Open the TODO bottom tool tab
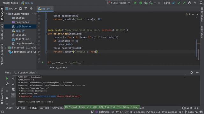204x114 pixels. [45, 108]
